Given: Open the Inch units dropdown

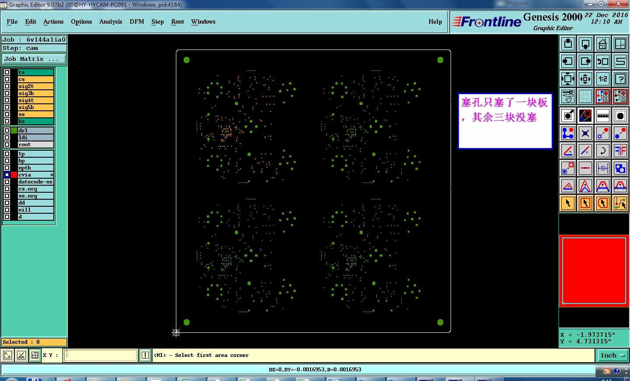Looking at the screenshot, I should (613, 355).
